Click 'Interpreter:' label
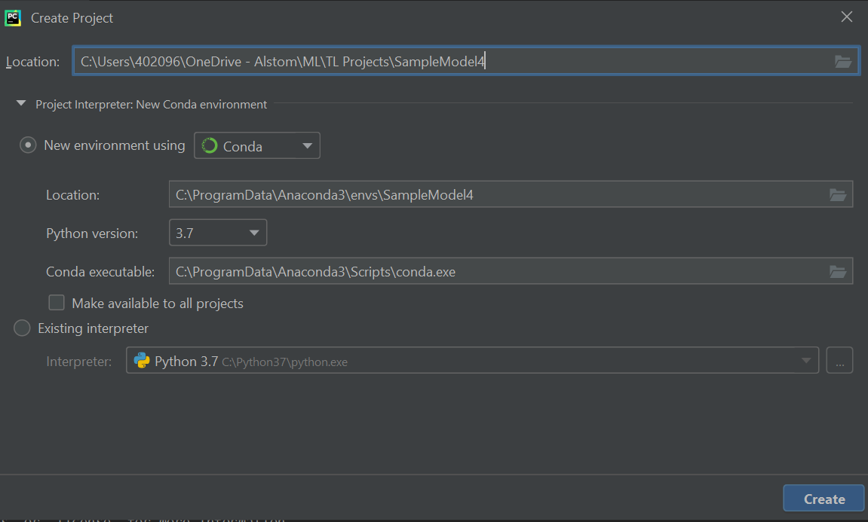The width and height of the screenshot is (868, 522). [x=78, y=362]
